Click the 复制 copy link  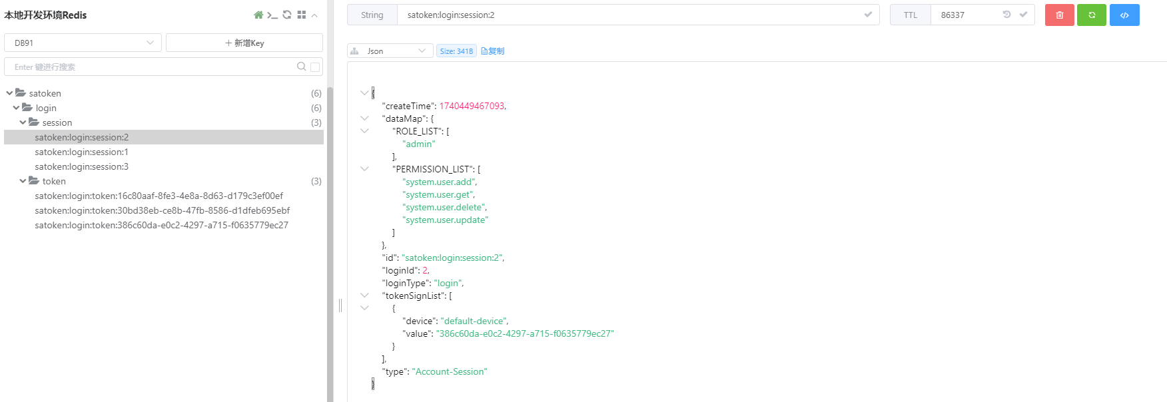click(493, 51)
